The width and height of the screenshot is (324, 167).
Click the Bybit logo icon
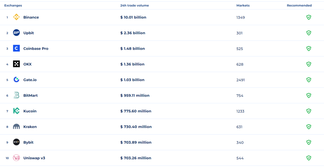pos(16,142)
